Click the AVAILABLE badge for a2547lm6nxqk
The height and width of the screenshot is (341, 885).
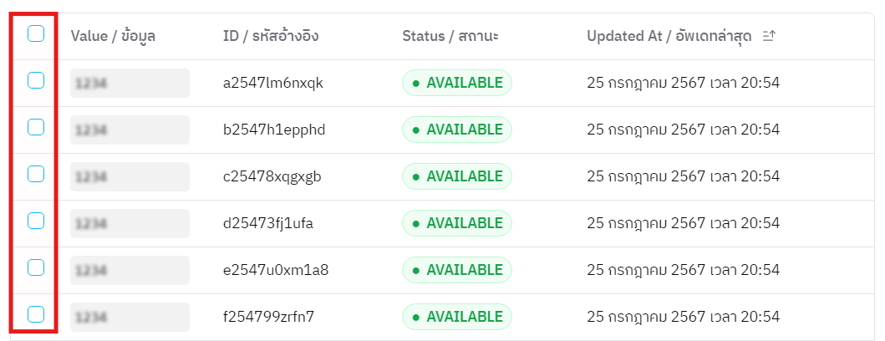456,83
